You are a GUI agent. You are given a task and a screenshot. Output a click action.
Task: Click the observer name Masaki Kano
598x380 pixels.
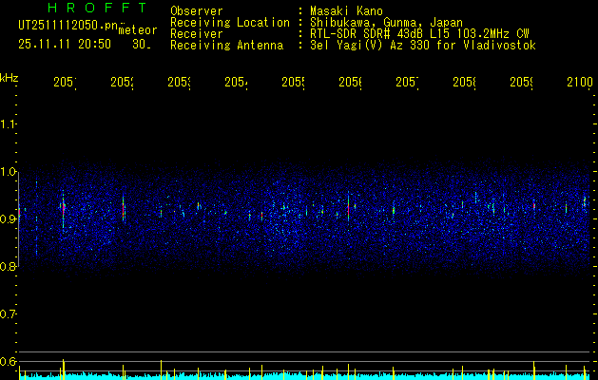tap(346, 11)
